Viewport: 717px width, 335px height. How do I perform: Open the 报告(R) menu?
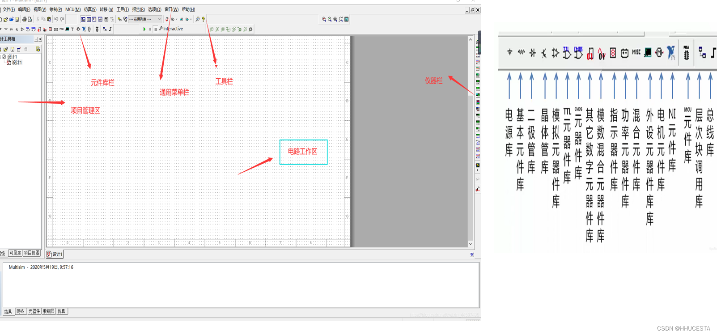pyautogui.click(x=138, y=9)
